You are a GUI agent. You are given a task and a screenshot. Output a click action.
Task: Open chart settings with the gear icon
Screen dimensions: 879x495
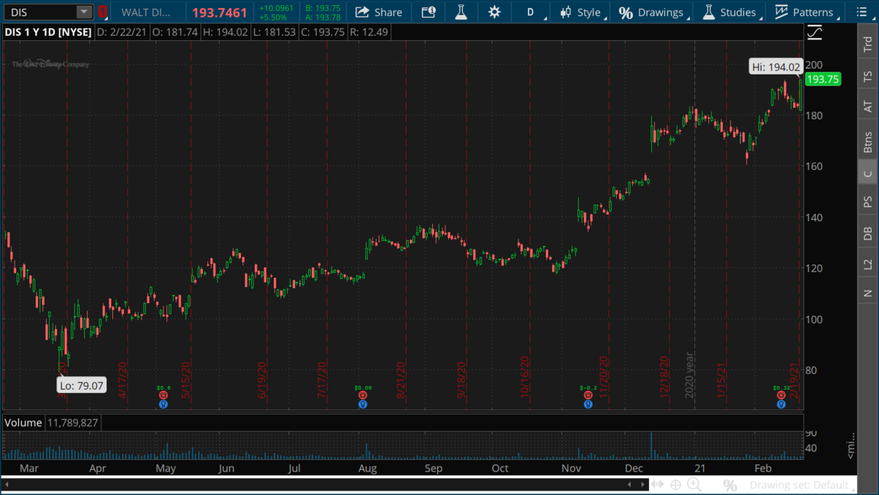point(494,12)
